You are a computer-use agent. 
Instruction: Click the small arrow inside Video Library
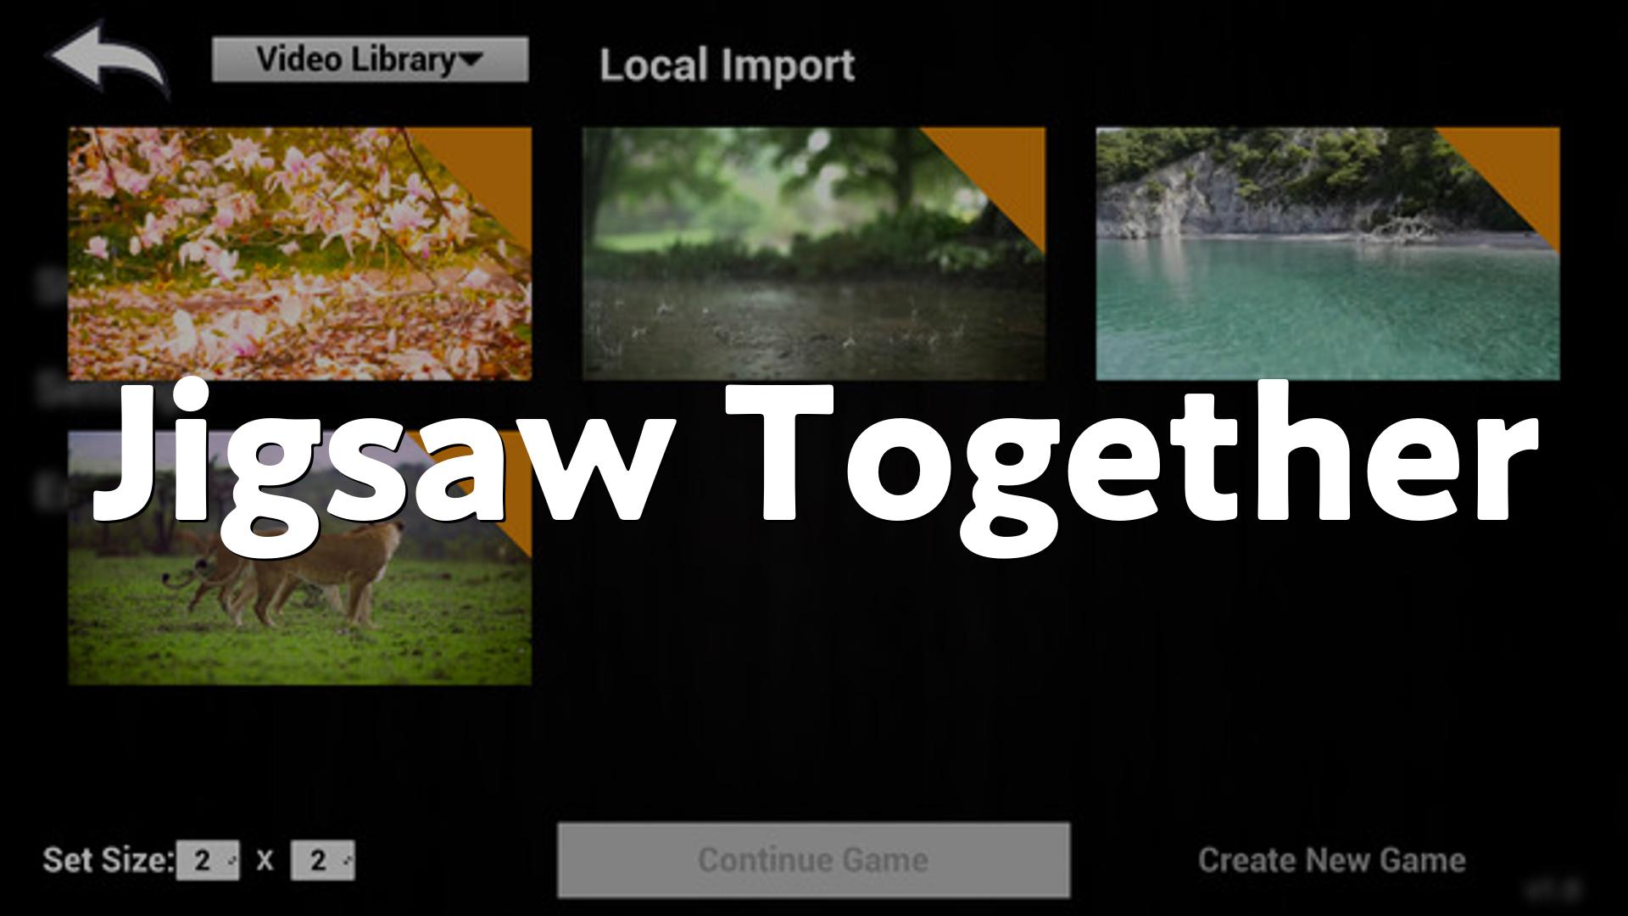click(x=469, y=59)
